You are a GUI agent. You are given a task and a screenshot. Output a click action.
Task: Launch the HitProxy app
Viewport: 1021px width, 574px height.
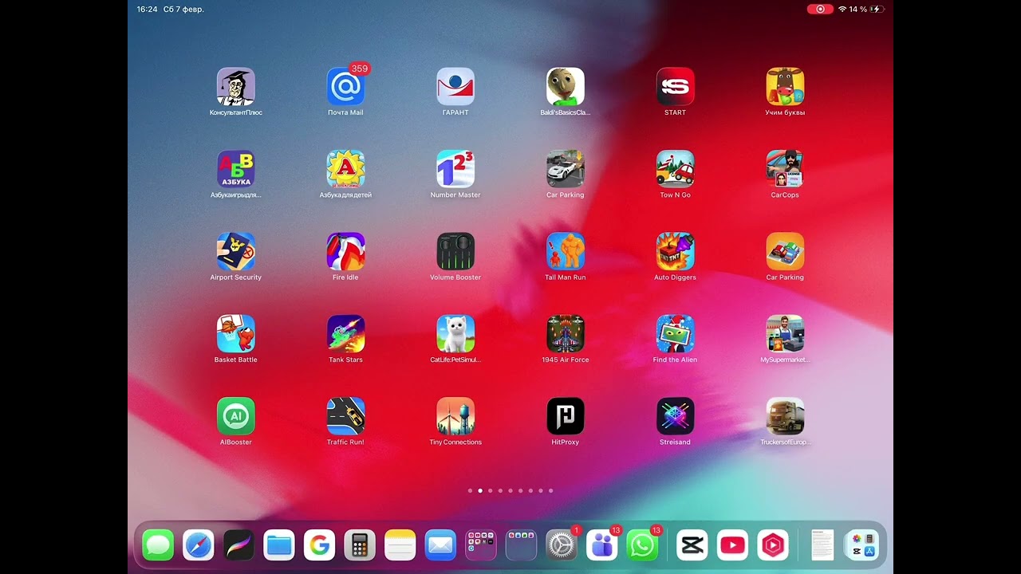[566, 416]
